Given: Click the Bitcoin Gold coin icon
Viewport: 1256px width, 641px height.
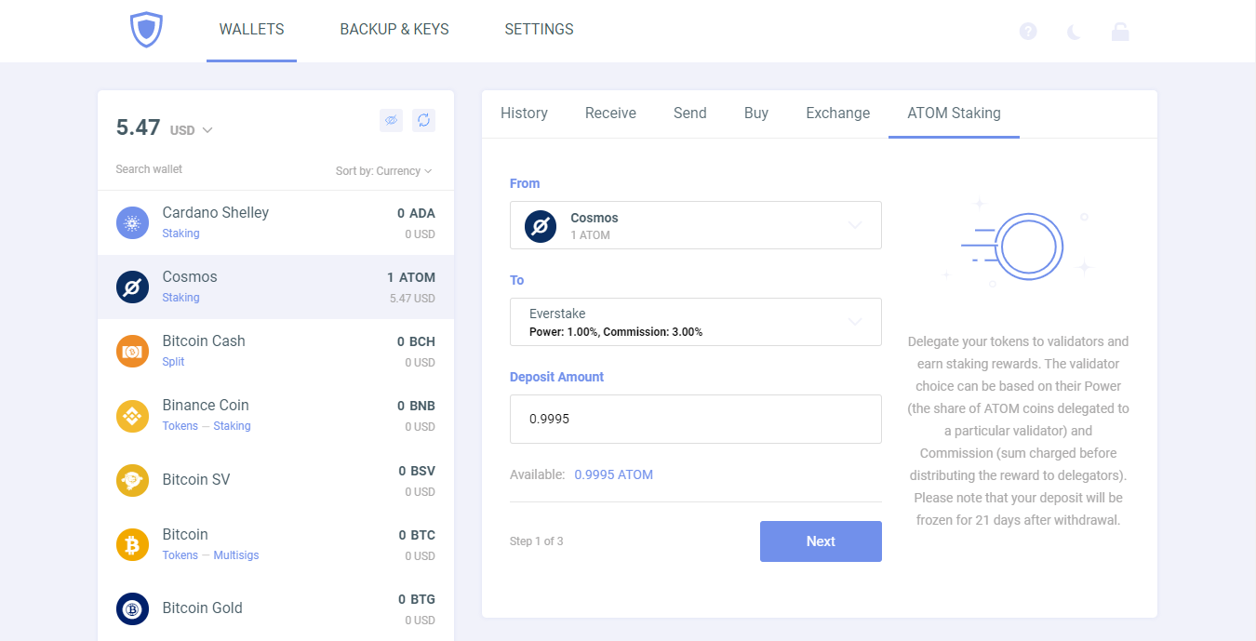Looking at the screenshot, I should pos(132,608).
